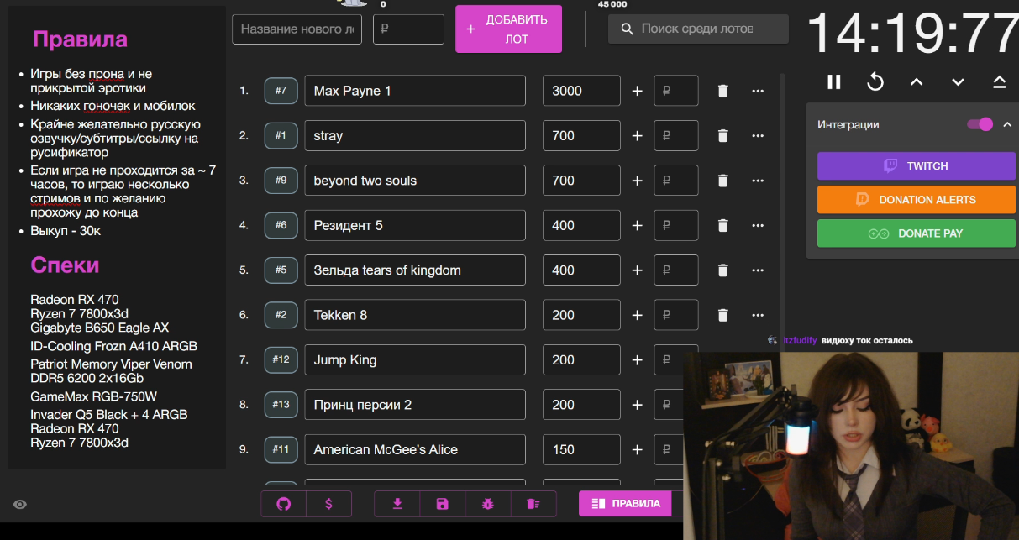Toggle the eye visibility icon
Screen dimensions: 1019x540
pos(20,504)
